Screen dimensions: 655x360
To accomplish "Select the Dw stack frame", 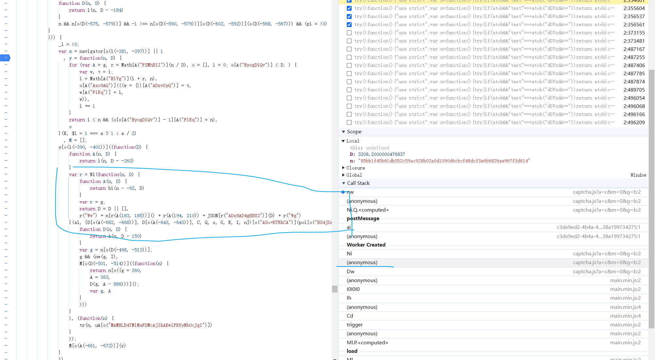I will [493, 272].
